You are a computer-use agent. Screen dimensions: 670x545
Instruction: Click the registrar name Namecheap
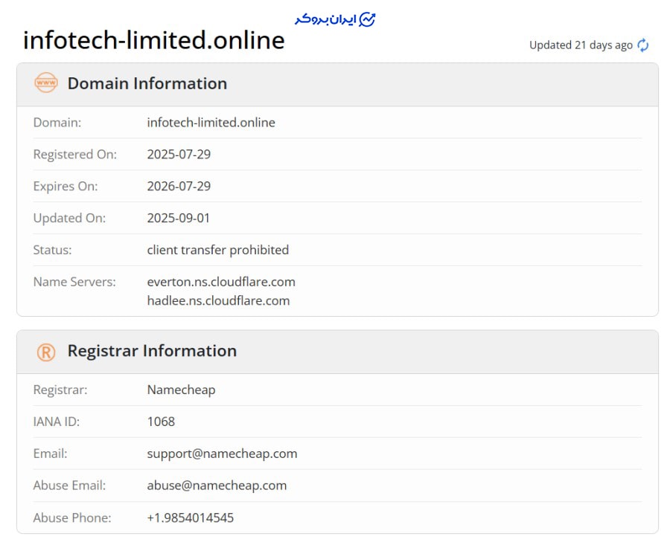[x=181, y=390]
